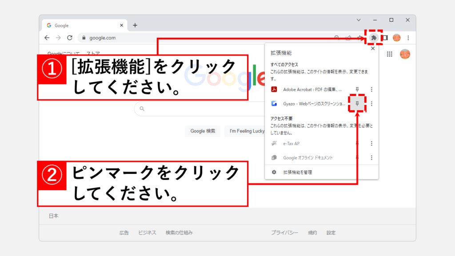Pin the Gyazo extension to toolbar
455x256 pixels.
357,104
